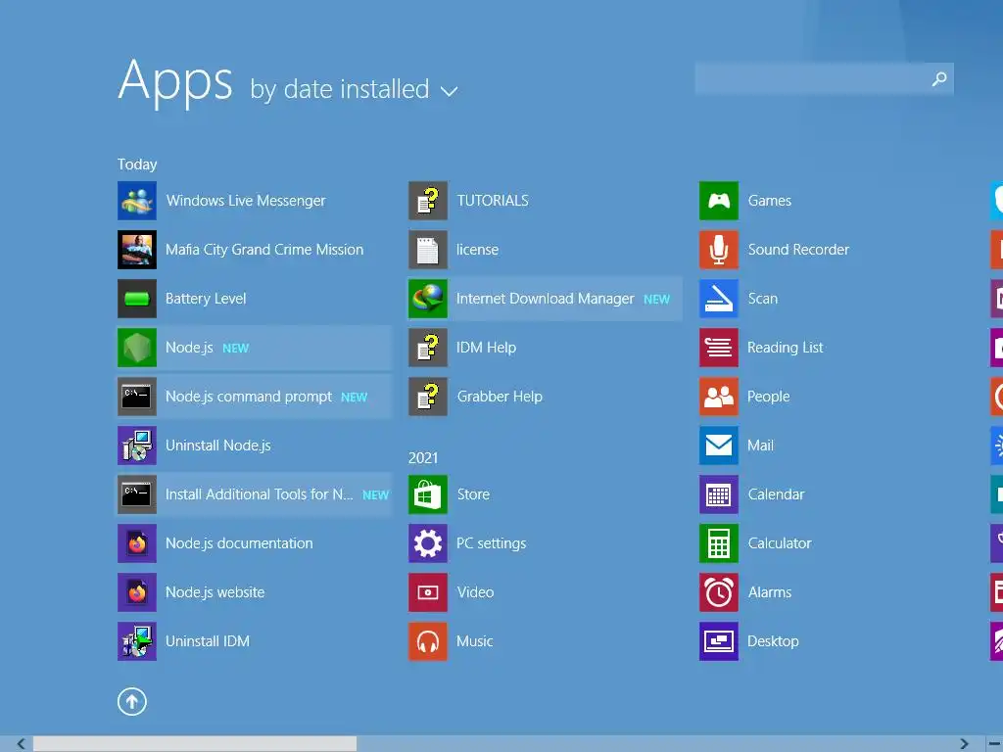Click the 'Uninstall Node.js' label
The height and width of the screenshot is (752, 1003).
pyautogui.click(x=218, y=446)
